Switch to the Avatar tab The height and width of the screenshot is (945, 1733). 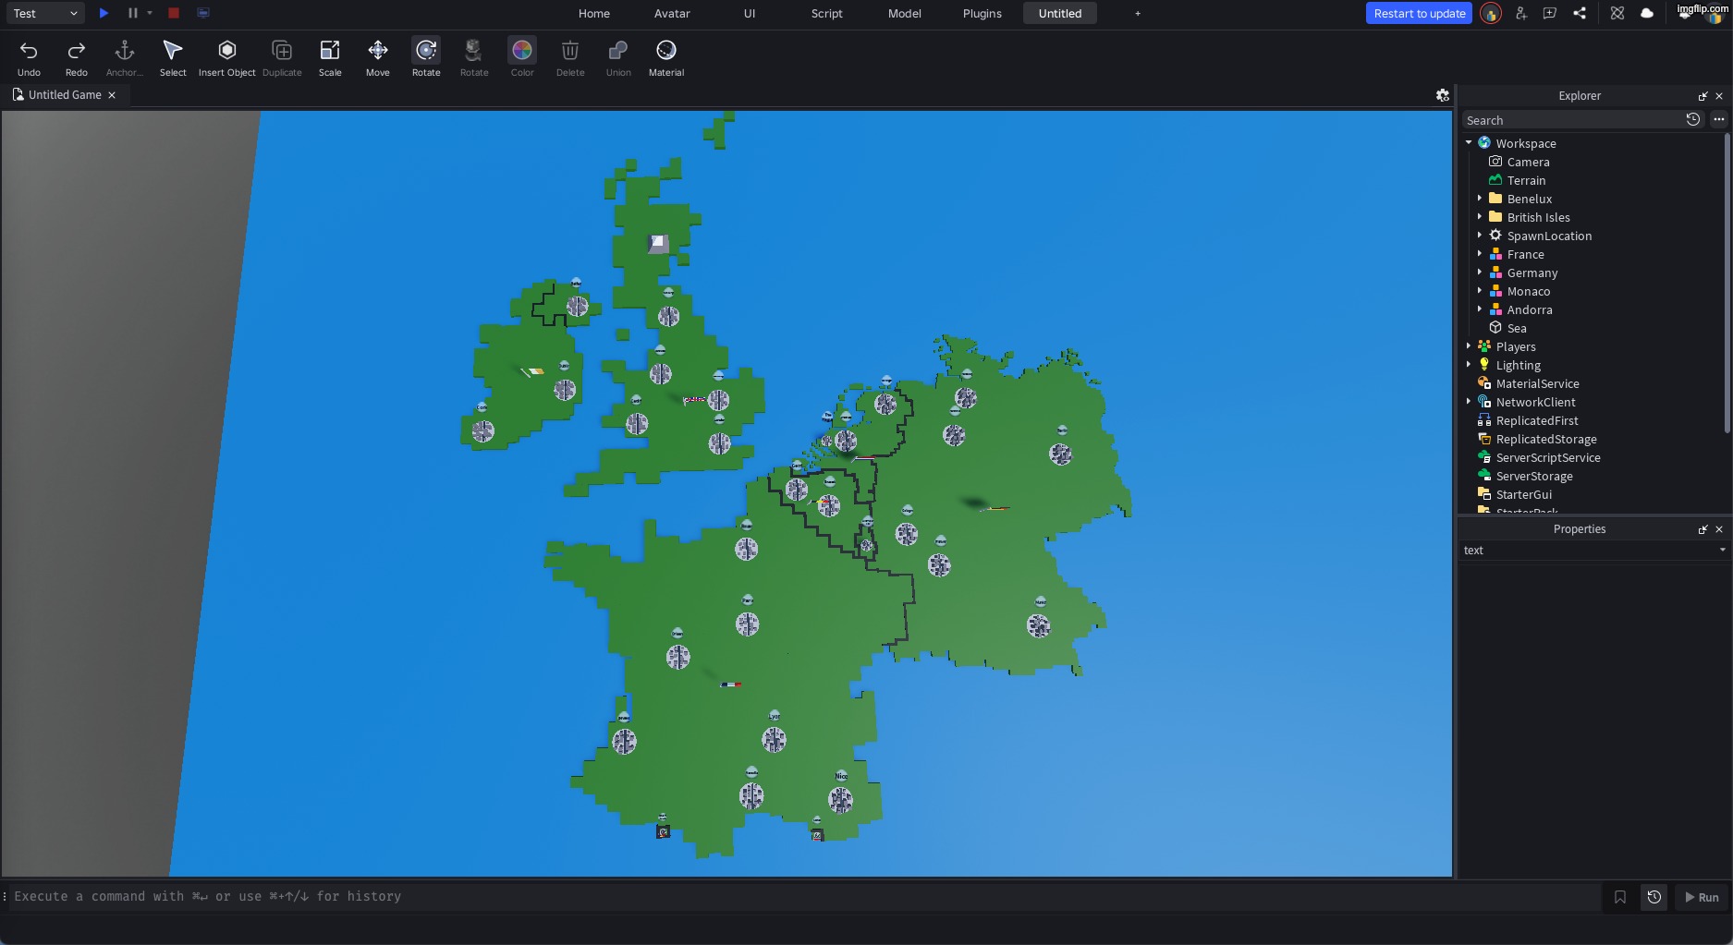(x=672, y=13)
